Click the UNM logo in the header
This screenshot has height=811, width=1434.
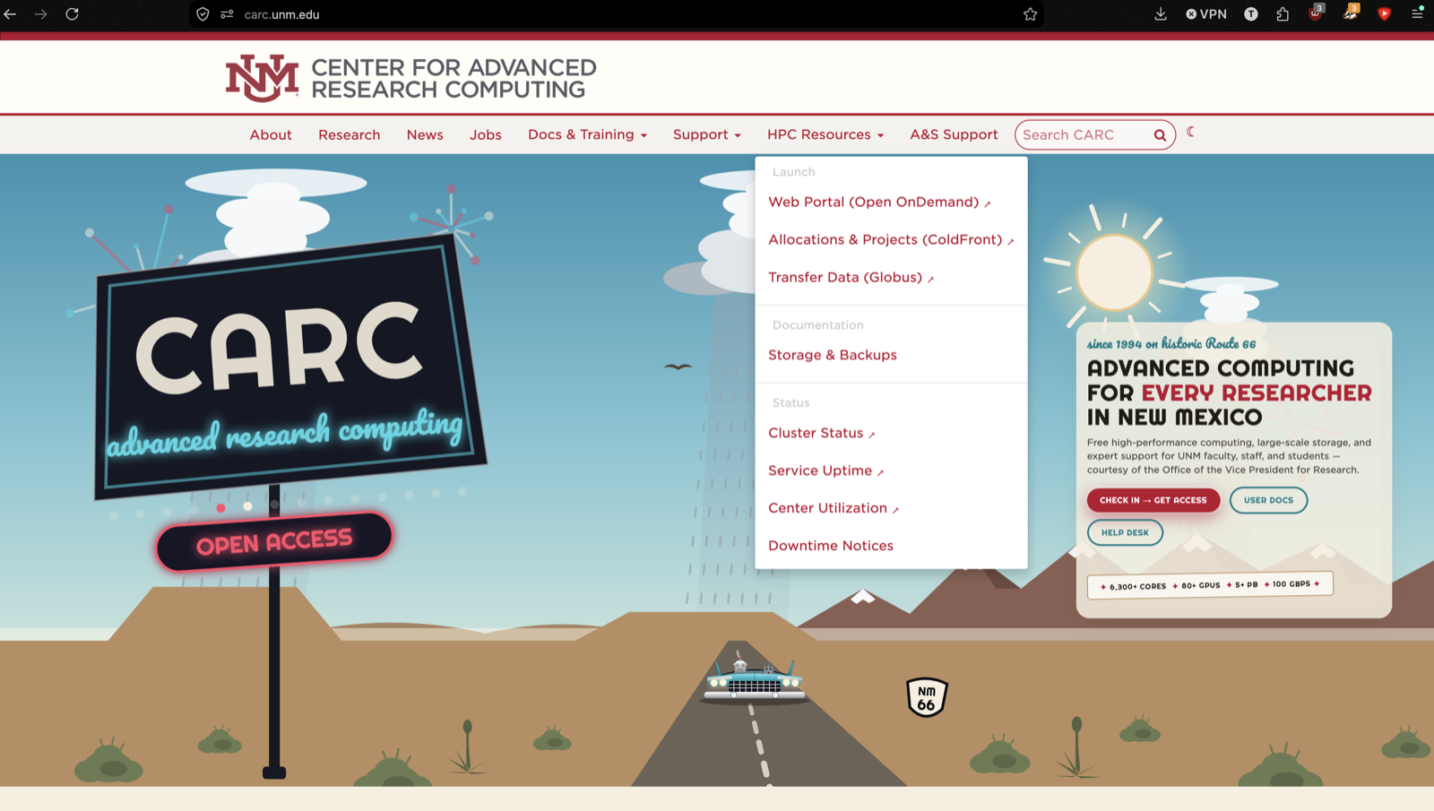[x=261, y=78]
